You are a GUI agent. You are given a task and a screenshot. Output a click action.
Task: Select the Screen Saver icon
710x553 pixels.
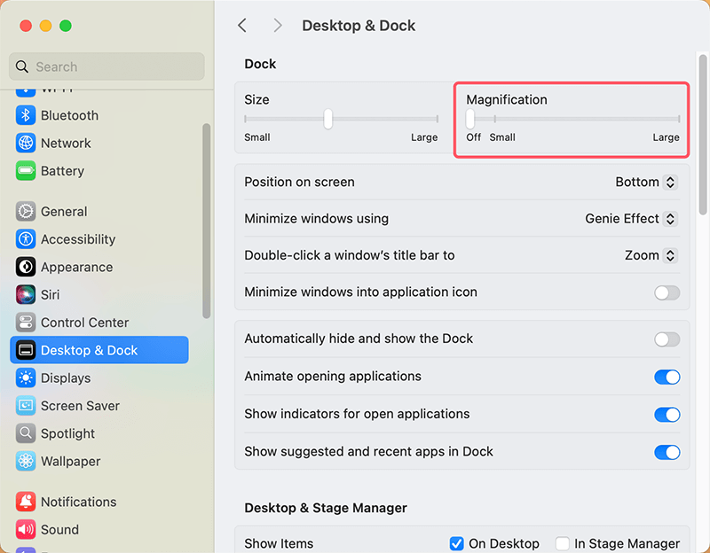click(x=26, y=406)
